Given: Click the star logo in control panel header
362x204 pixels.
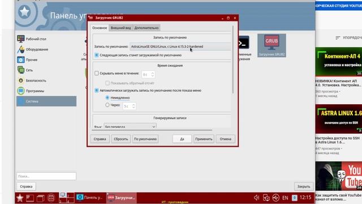Looking at the screenshot, I should [x=24, y=11].
